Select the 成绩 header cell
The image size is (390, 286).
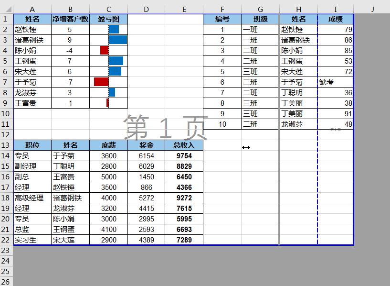click(x=335, y=19)
